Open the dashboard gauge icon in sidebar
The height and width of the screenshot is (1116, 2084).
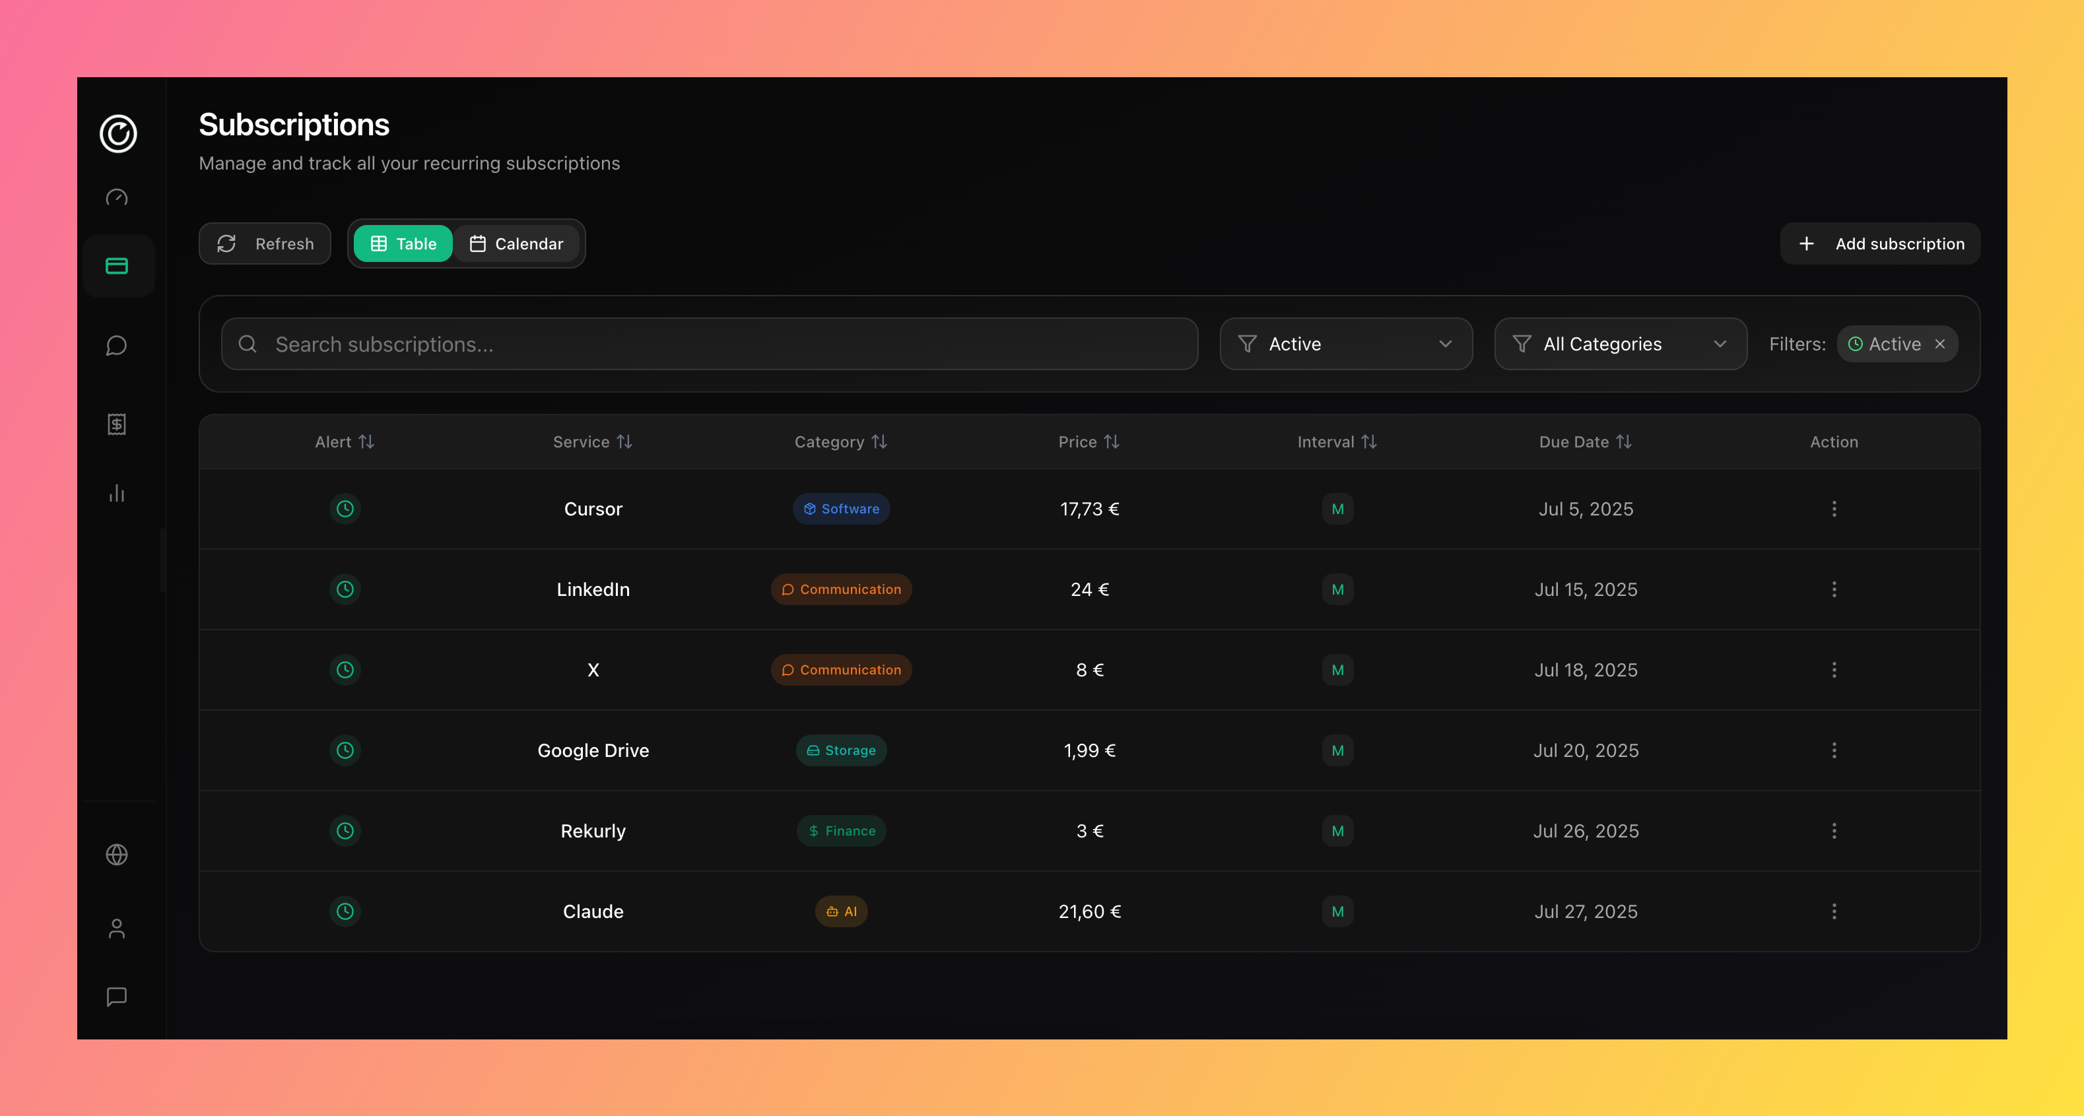[118, 198]
